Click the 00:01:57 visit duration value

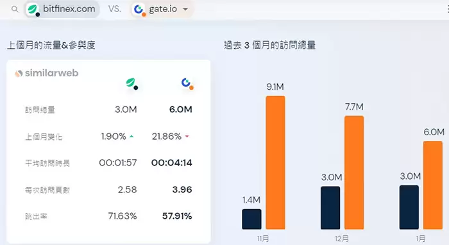[118, 163]
